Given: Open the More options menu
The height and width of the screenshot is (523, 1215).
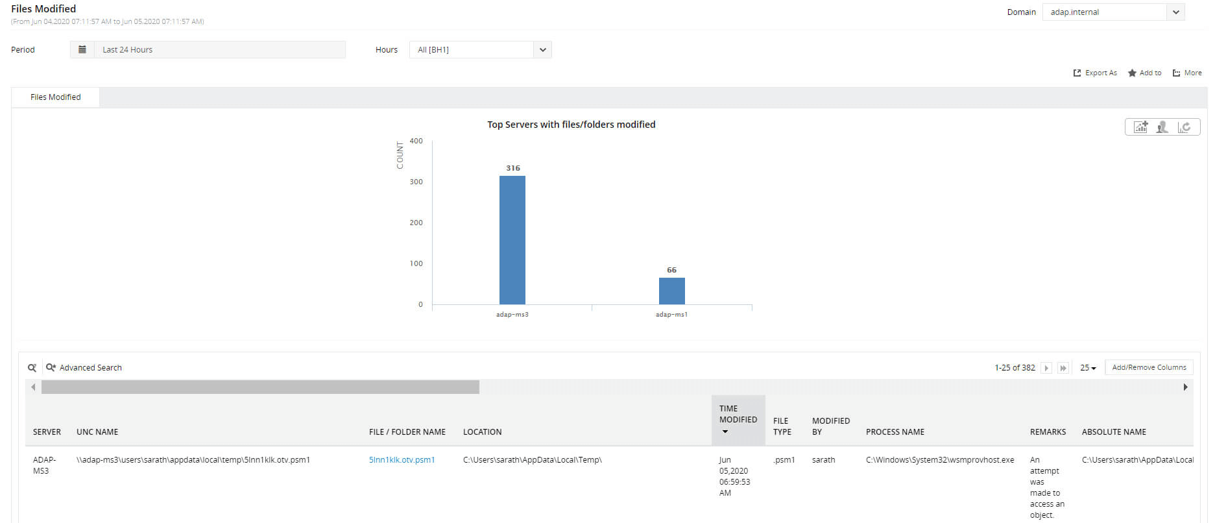Looking at the screenshot, I should tap(1187, 73).
